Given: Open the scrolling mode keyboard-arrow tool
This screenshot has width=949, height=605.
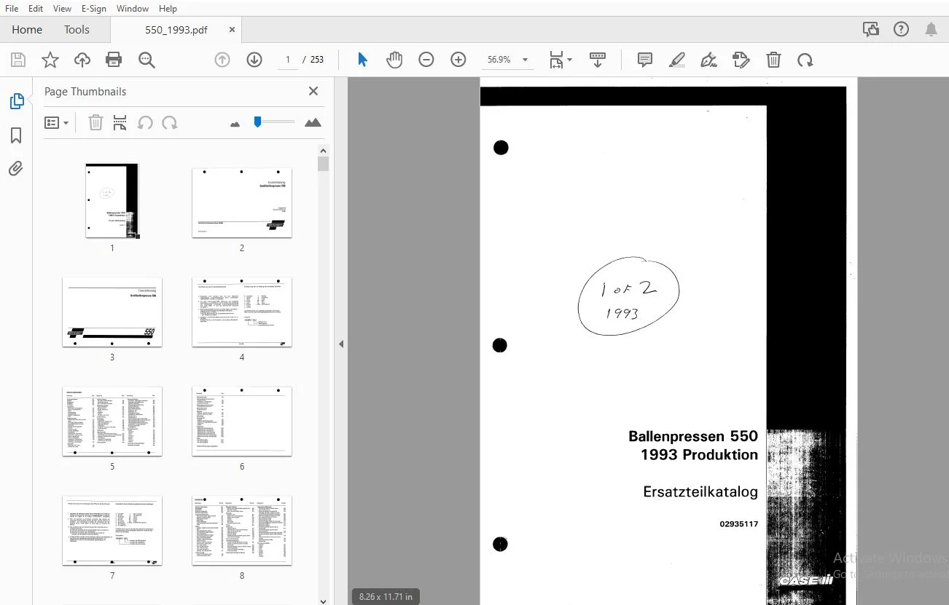Looking at the screenshot, I should [x=598, y=60].
